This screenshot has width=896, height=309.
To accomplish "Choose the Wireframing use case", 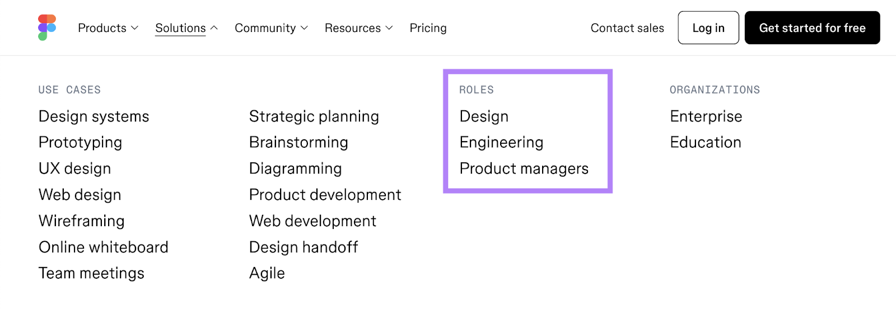I will tap(81, 221).
